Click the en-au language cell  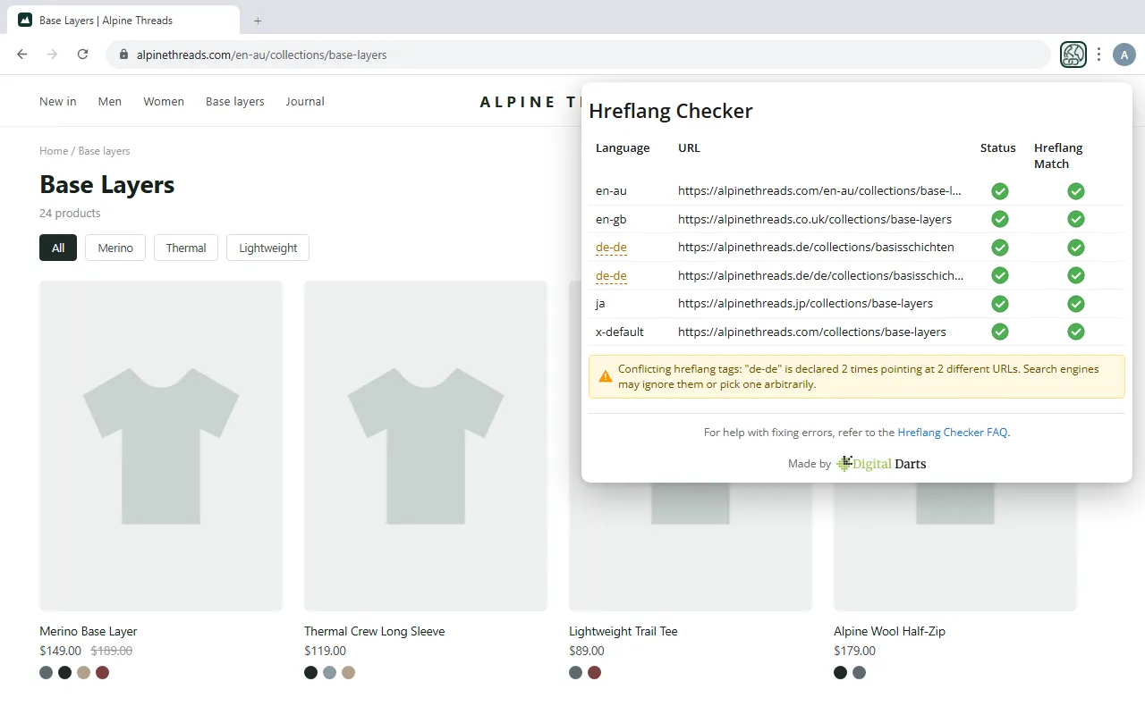(611, 190)
